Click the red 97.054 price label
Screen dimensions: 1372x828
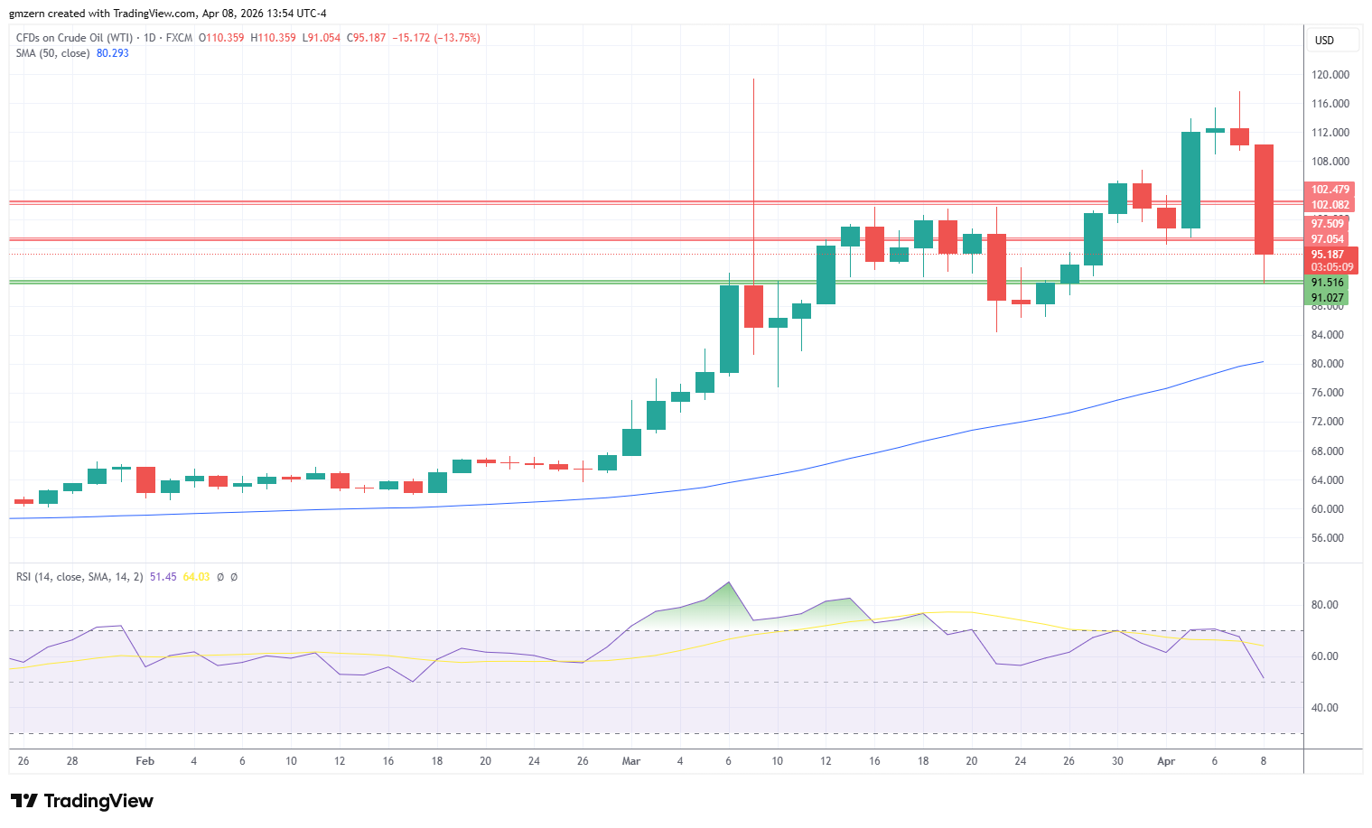coord(1328,239)
